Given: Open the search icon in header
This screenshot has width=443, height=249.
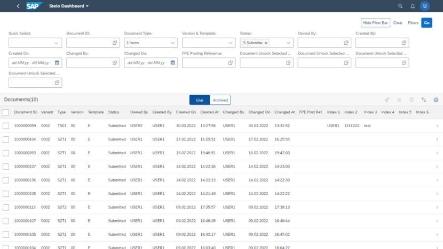Looking at the screenshot, I should [x=400, y=6].
